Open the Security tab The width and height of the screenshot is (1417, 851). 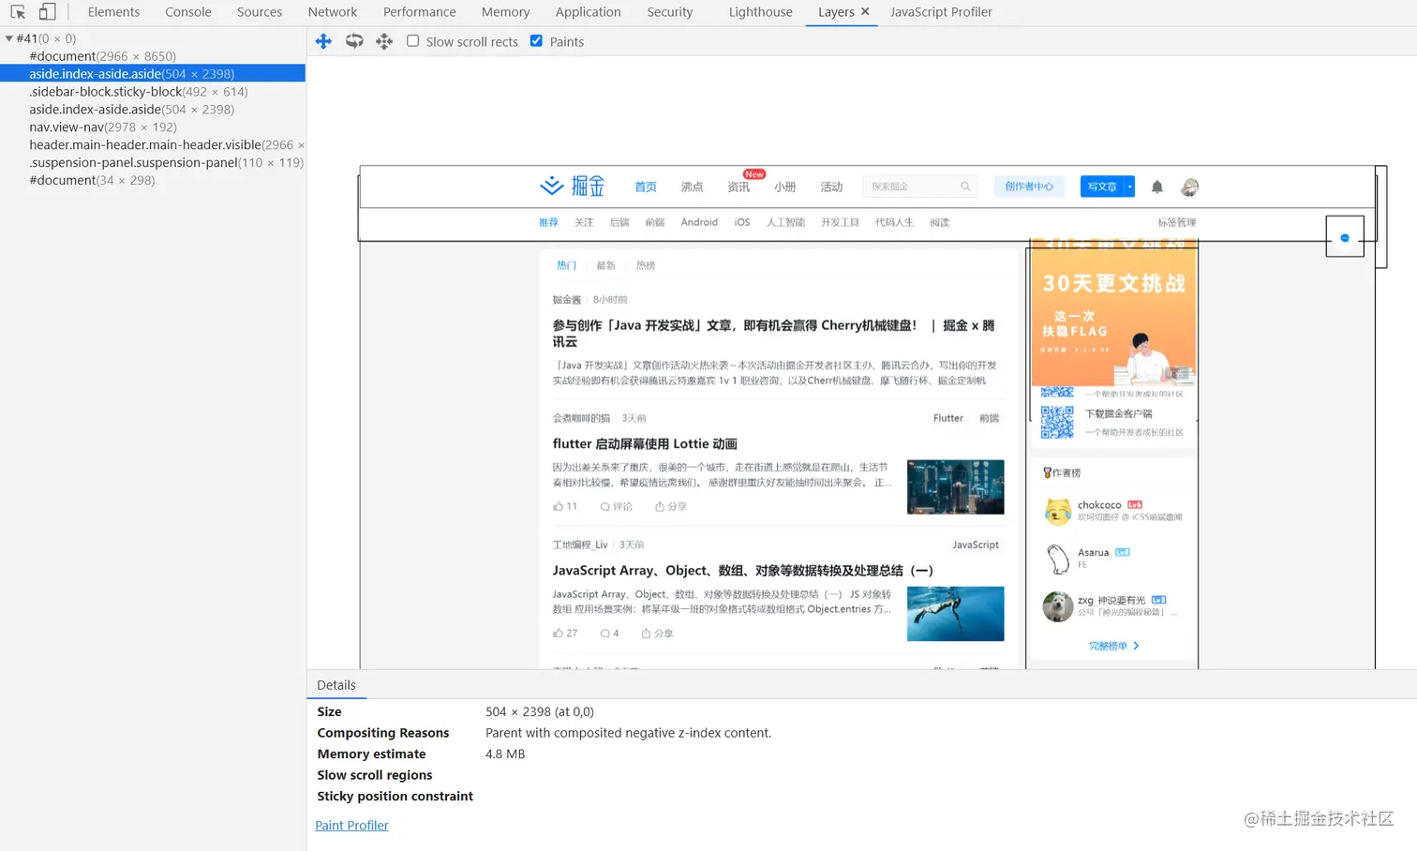coord(670,12)
